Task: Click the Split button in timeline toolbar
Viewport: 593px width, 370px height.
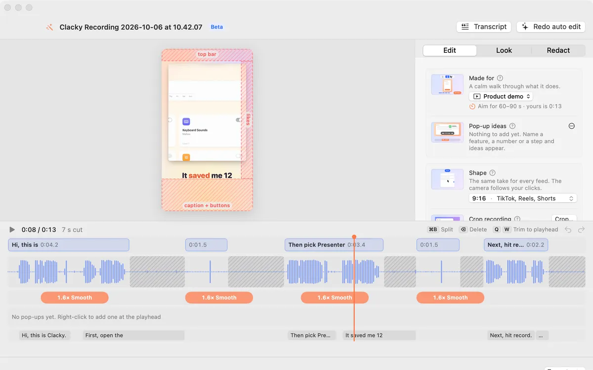Action: 440,229
